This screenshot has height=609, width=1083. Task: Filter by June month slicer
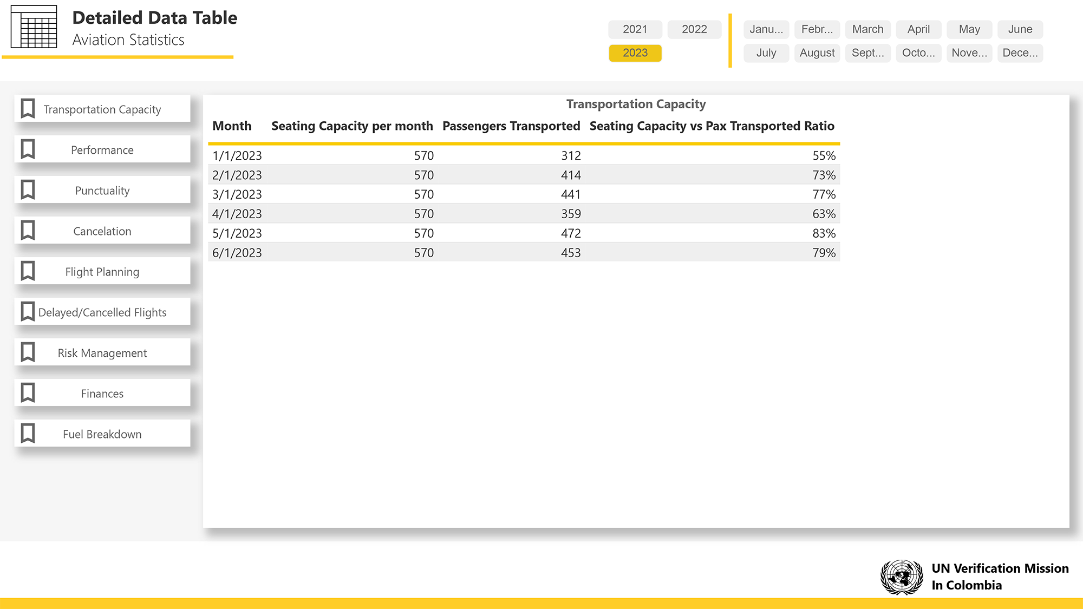tap(1020, 29)
